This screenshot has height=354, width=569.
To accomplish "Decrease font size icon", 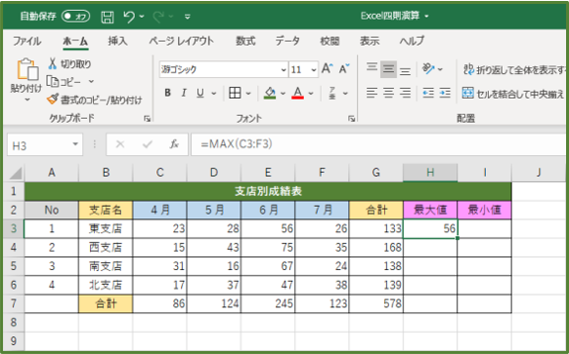I will point(344,68).
